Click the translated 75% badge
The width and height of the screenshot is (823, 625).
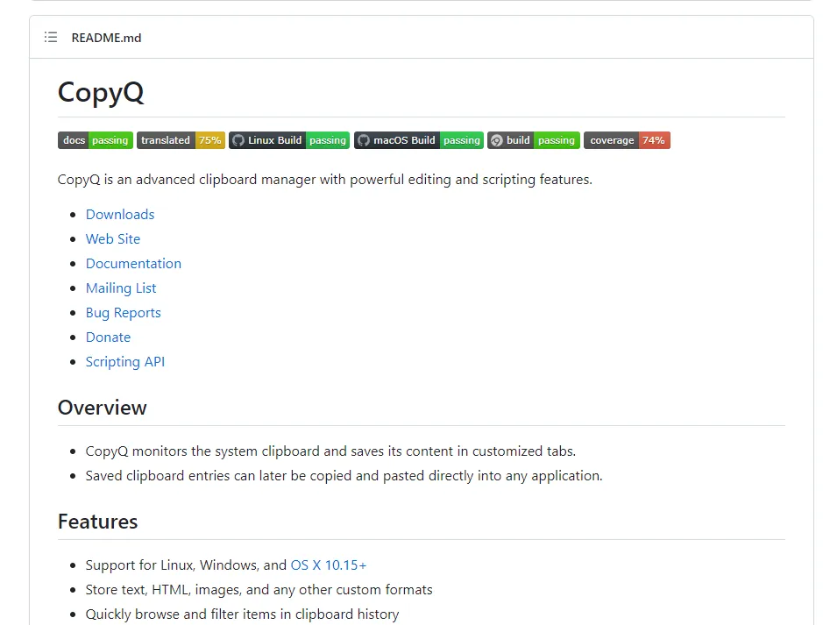pyautogui.click(x=181, y=140)
